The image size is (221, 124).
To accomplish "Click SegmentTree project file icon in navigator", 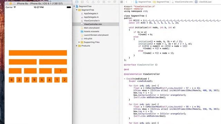I will 77,6.
